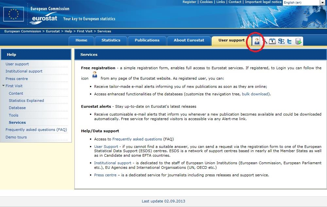Collapse the First Visit tree section
The height and width of the screenshot is (207, 327).
3,86
